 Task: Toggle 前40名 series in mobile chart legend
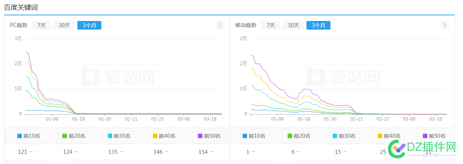click(x=389, y=136)
